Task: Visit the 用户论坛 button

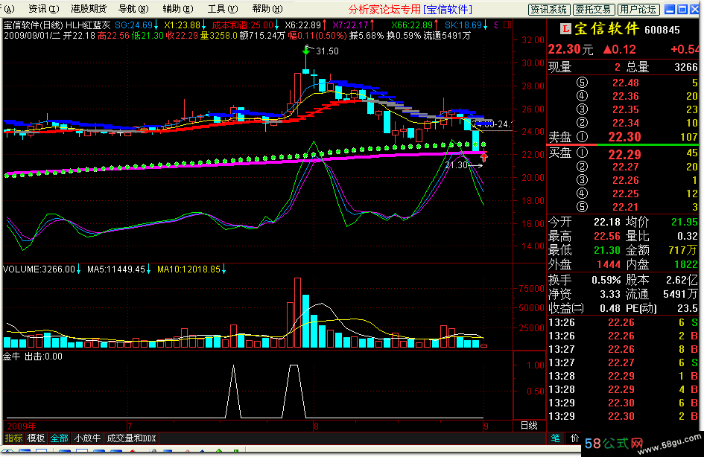Action: 638,10
